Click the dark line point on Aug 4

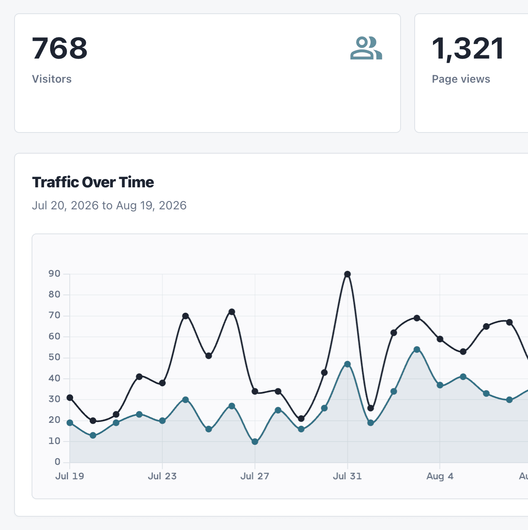[x=440, y=339]
